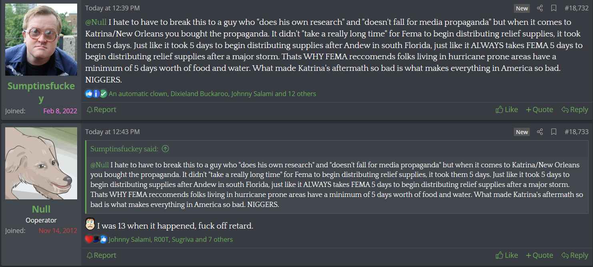Open the glasses-wearing poster's avatar
Screen dimensions: 593x267
tap(41, 40)
